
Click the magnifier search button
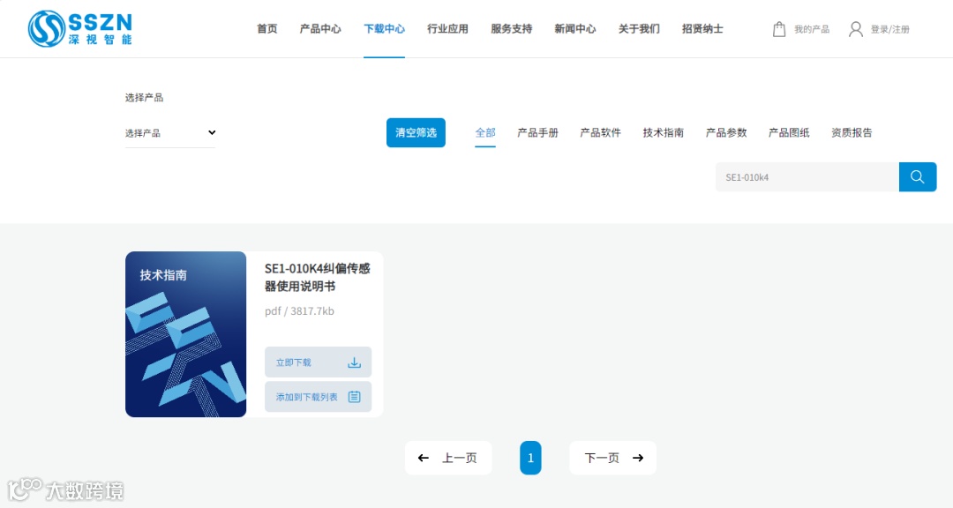917,176
